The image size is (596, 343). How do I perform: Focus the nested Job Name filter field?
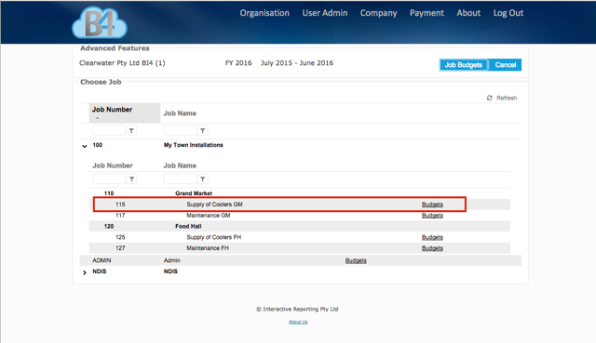[x=180, y=179]
